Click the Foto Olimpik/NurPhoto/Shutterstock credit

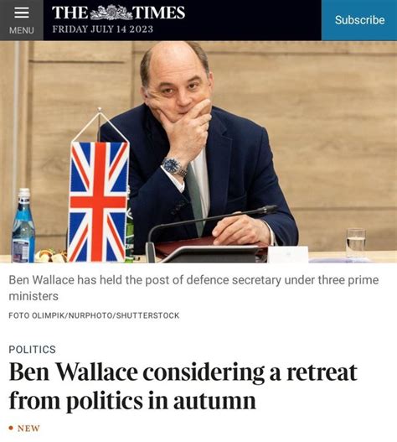click(x=94, y=315)
